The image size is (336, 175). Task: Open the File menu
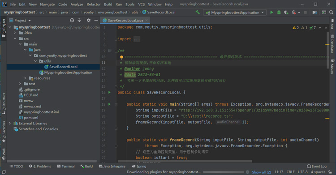13,4
